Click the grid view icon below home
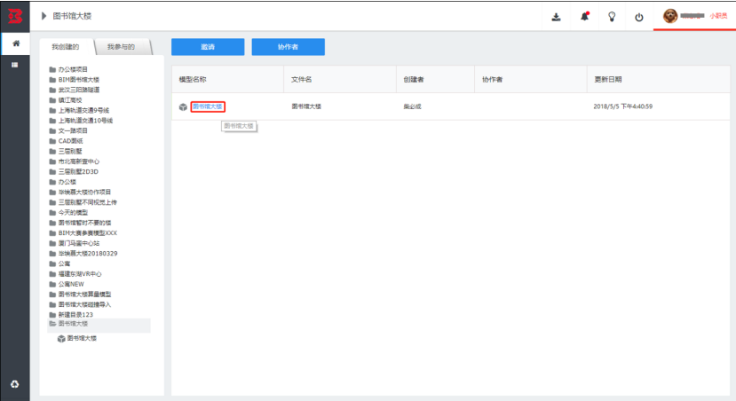Image resolution: width=736 pixels, height=401 pixels. (x=15, y=65)
